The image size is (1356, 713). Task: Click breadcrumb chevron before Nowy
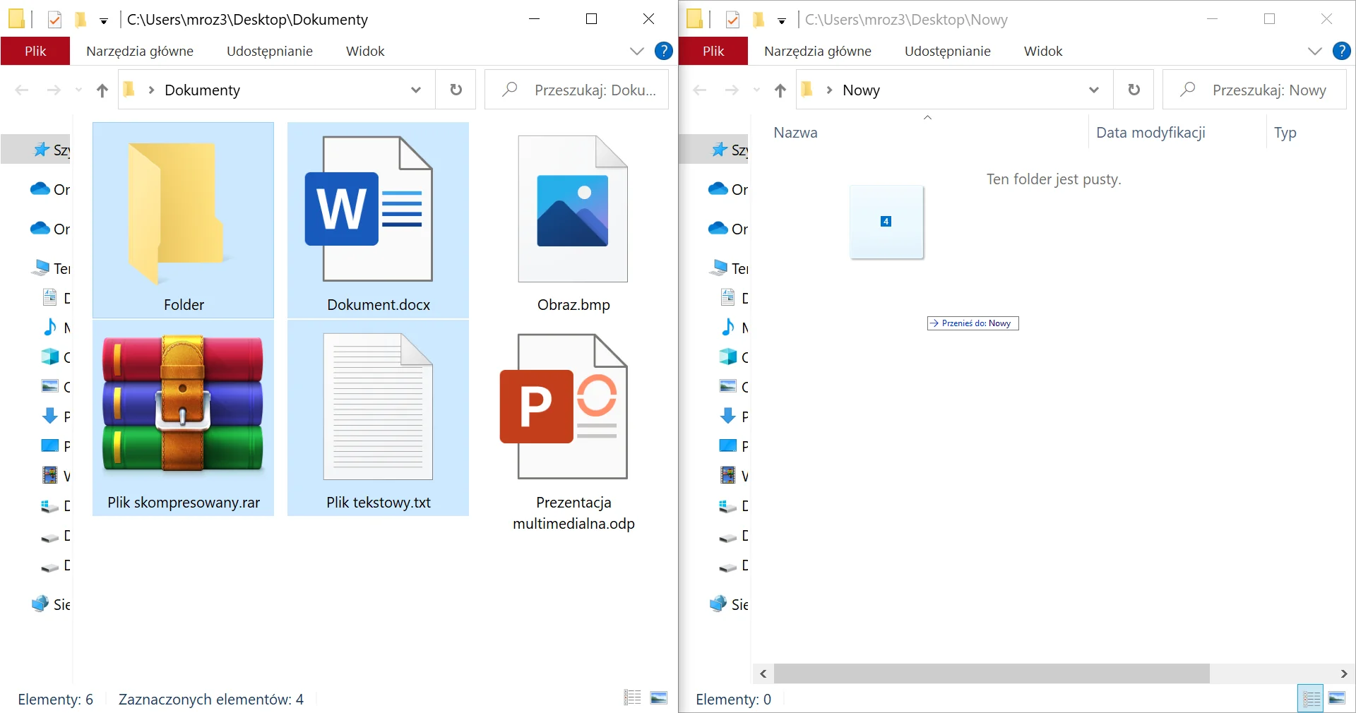tap(829, 90)
